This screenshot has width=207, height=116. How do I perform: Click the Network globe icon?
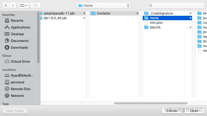click(x=7, y=96)
